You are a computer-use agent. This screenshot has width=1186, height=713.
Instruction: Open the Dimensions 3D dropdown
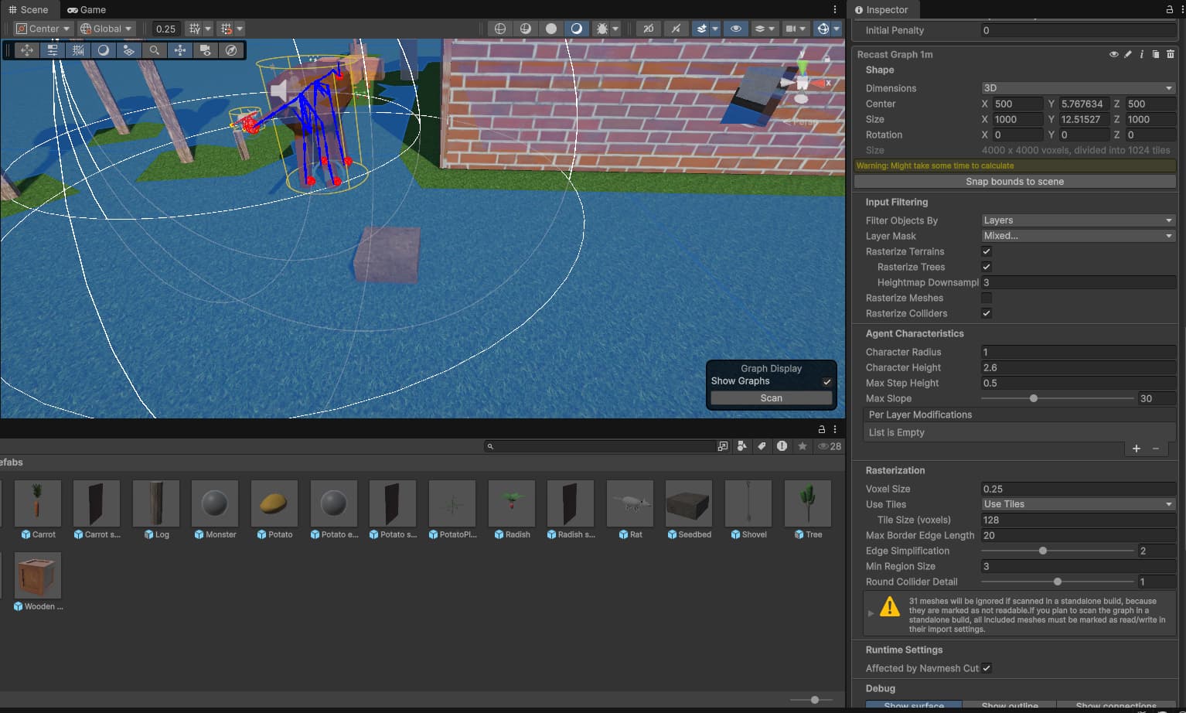pos(1078,88)
